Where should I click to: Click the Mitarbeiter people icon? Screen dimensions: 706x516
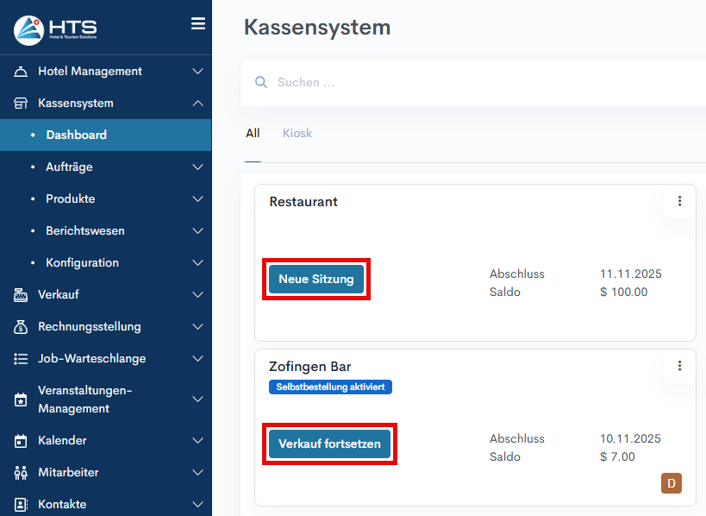click(22, 473)
